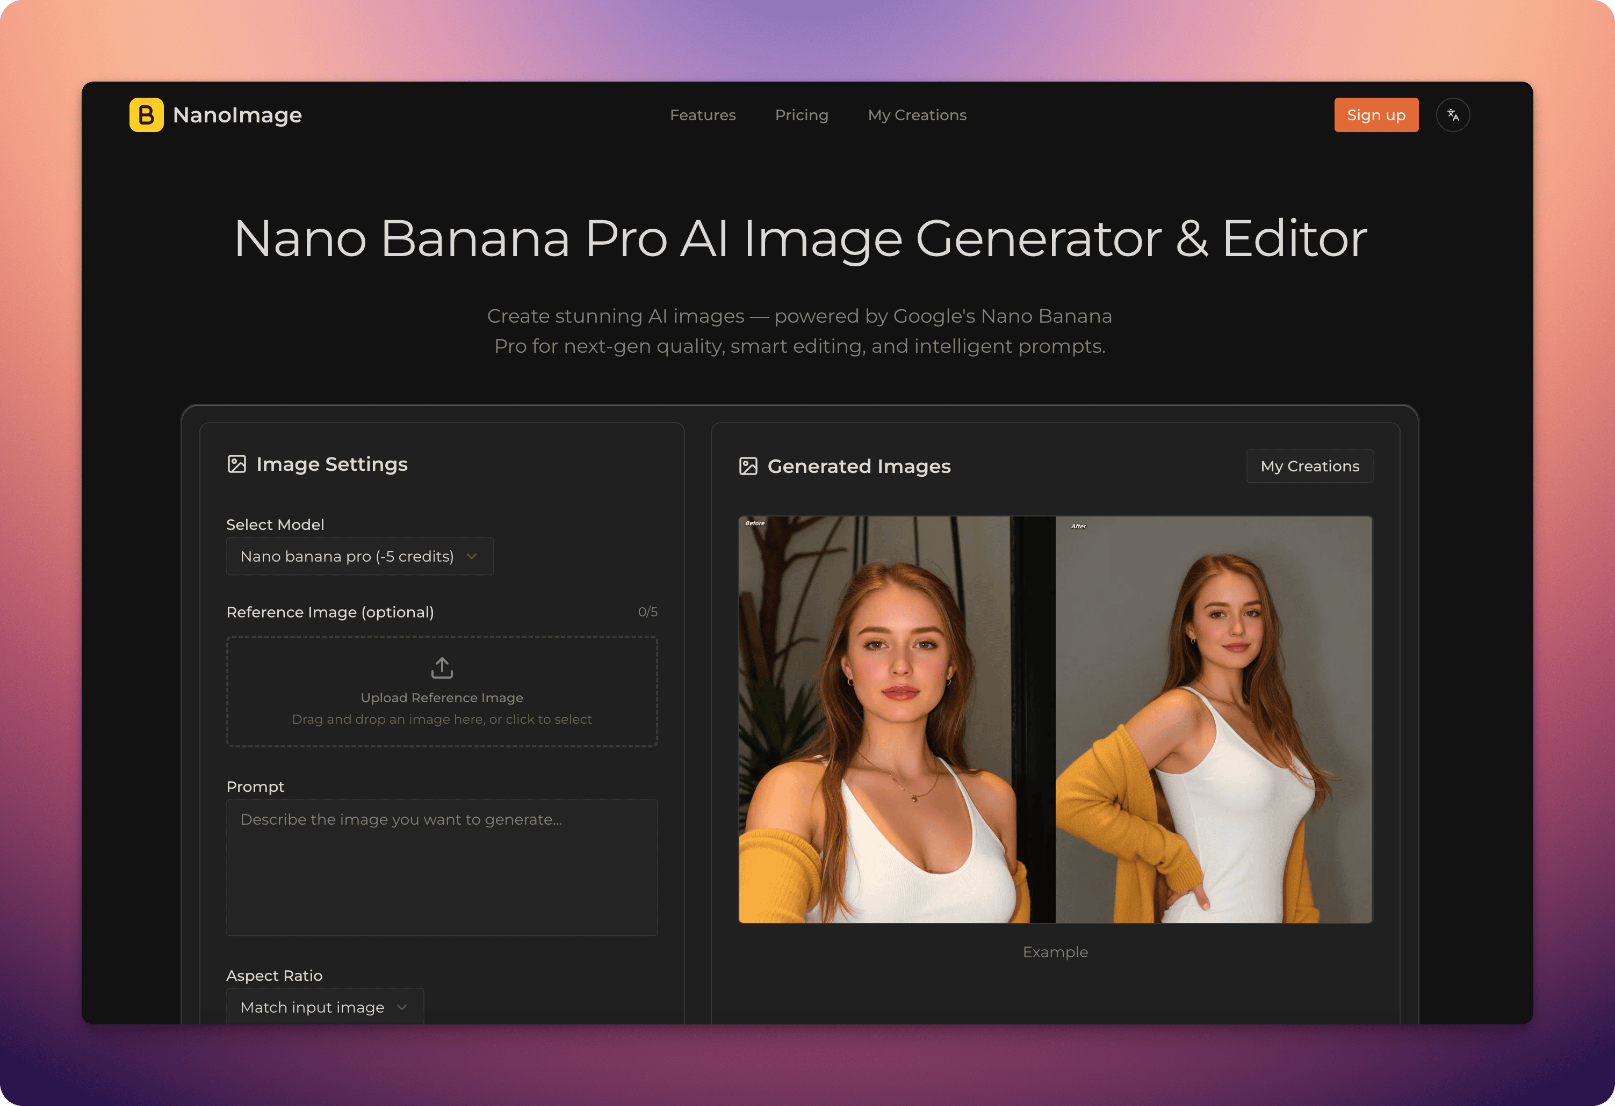Click the upload arrow icon
The height and width of the screenshot is (1106, 1615).
pos(442,668)
